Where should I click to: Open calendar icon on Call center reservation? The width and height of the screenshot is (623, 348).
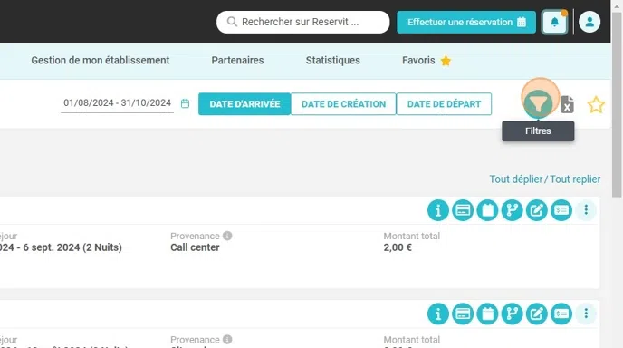point(487,210)
